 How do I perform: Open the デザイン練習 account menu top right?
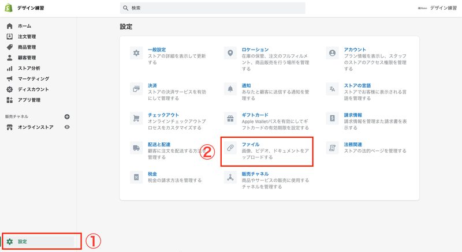click(x=437, y=8)
